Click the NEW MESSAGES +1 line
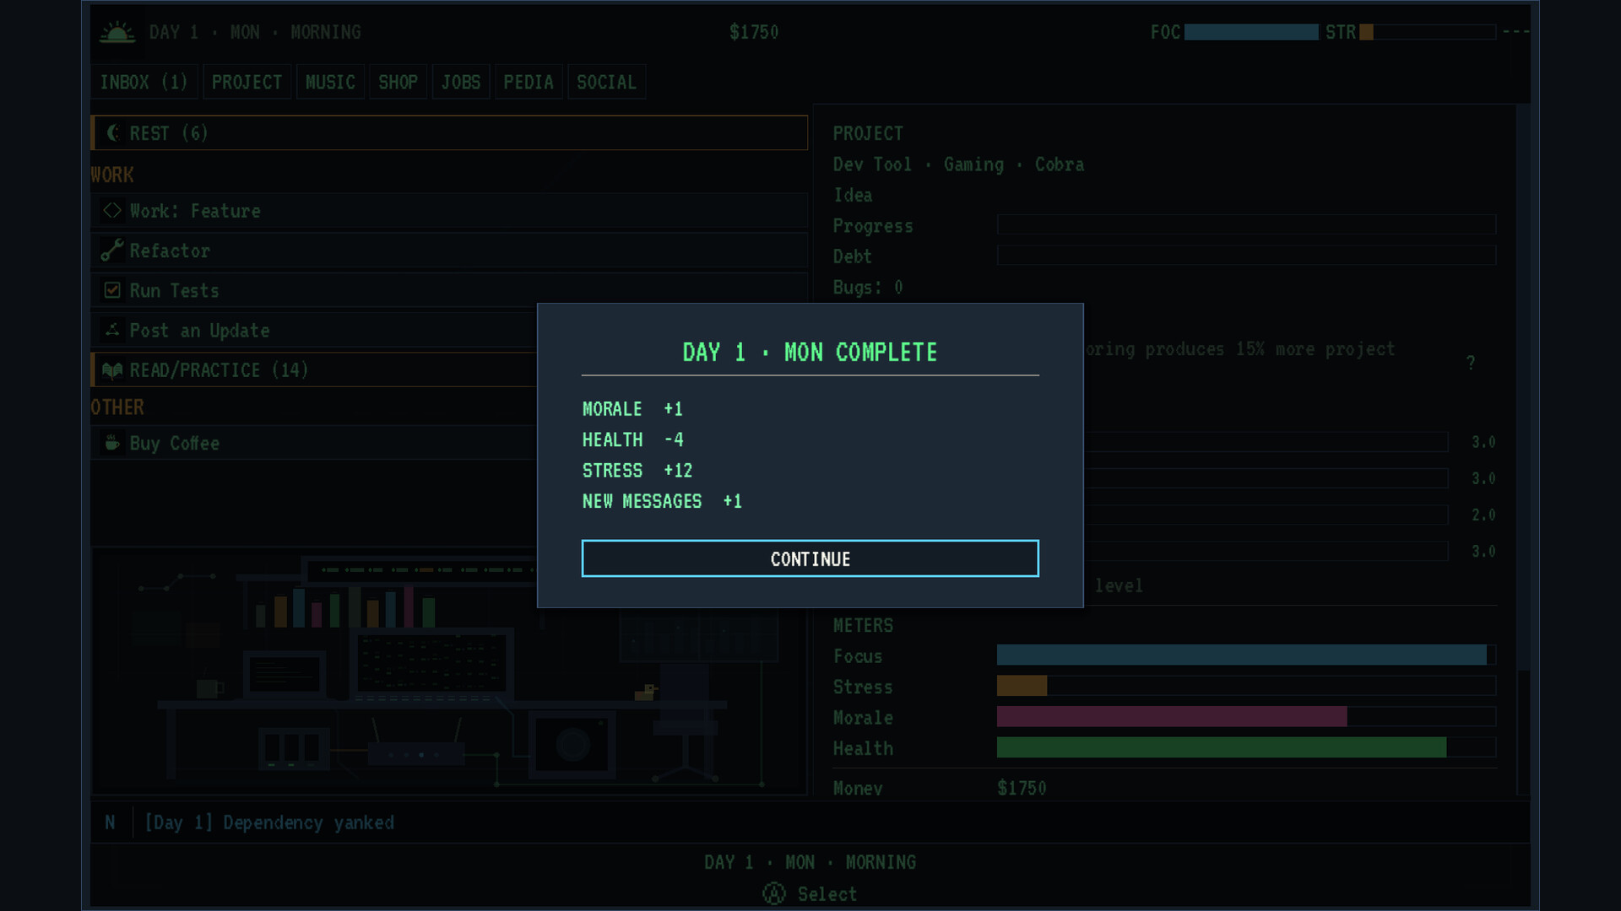Viewport: 1621px width, 911px height. click(662, 501)
